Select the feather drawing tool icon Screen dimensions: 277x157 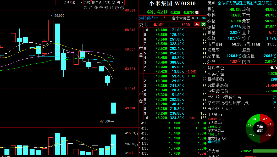90,8
